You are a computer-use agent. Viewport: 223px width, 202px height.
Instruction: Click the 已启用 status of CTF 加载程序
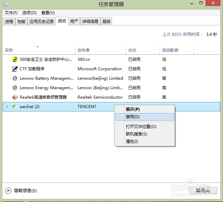tap(134, 69)
